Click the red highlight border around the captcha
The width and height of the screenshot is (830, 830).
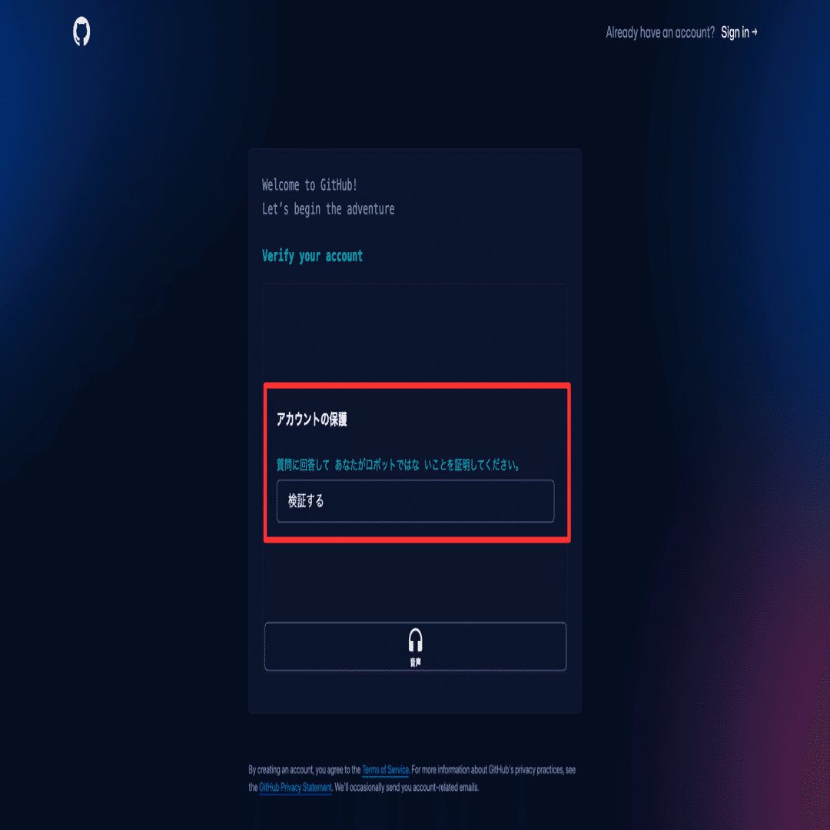(x=417, y=385)
